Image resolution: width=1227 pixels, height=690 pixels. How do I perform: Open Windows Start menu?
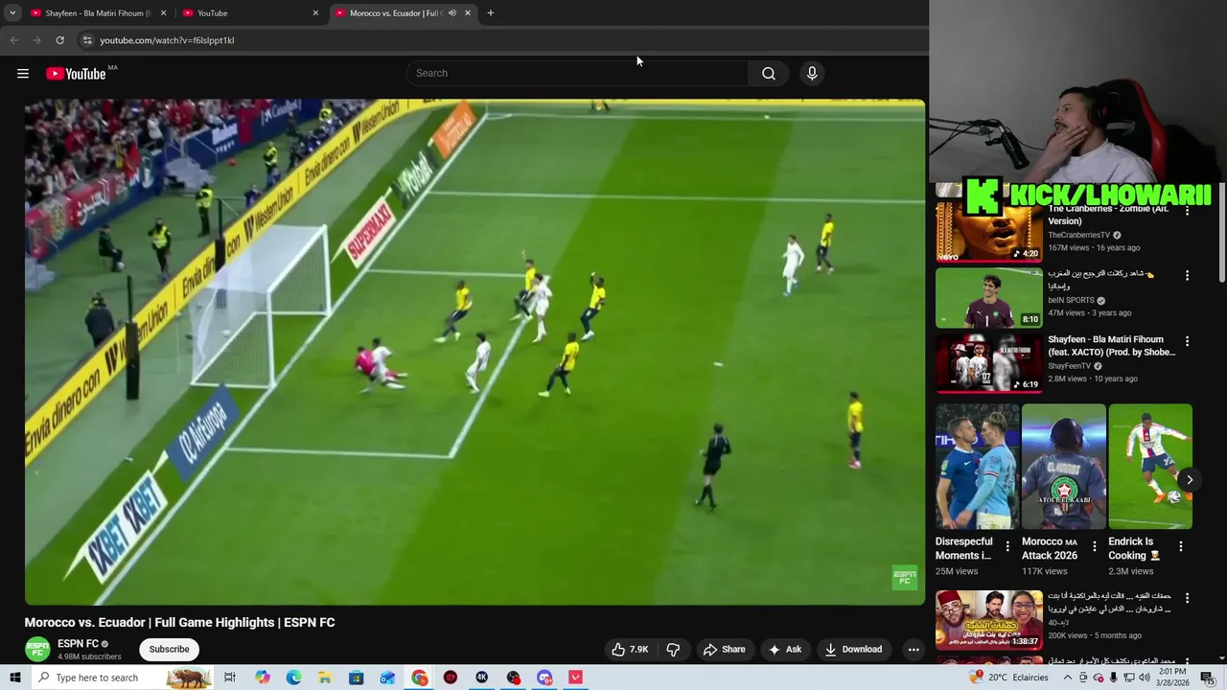(x=14, y=678)
